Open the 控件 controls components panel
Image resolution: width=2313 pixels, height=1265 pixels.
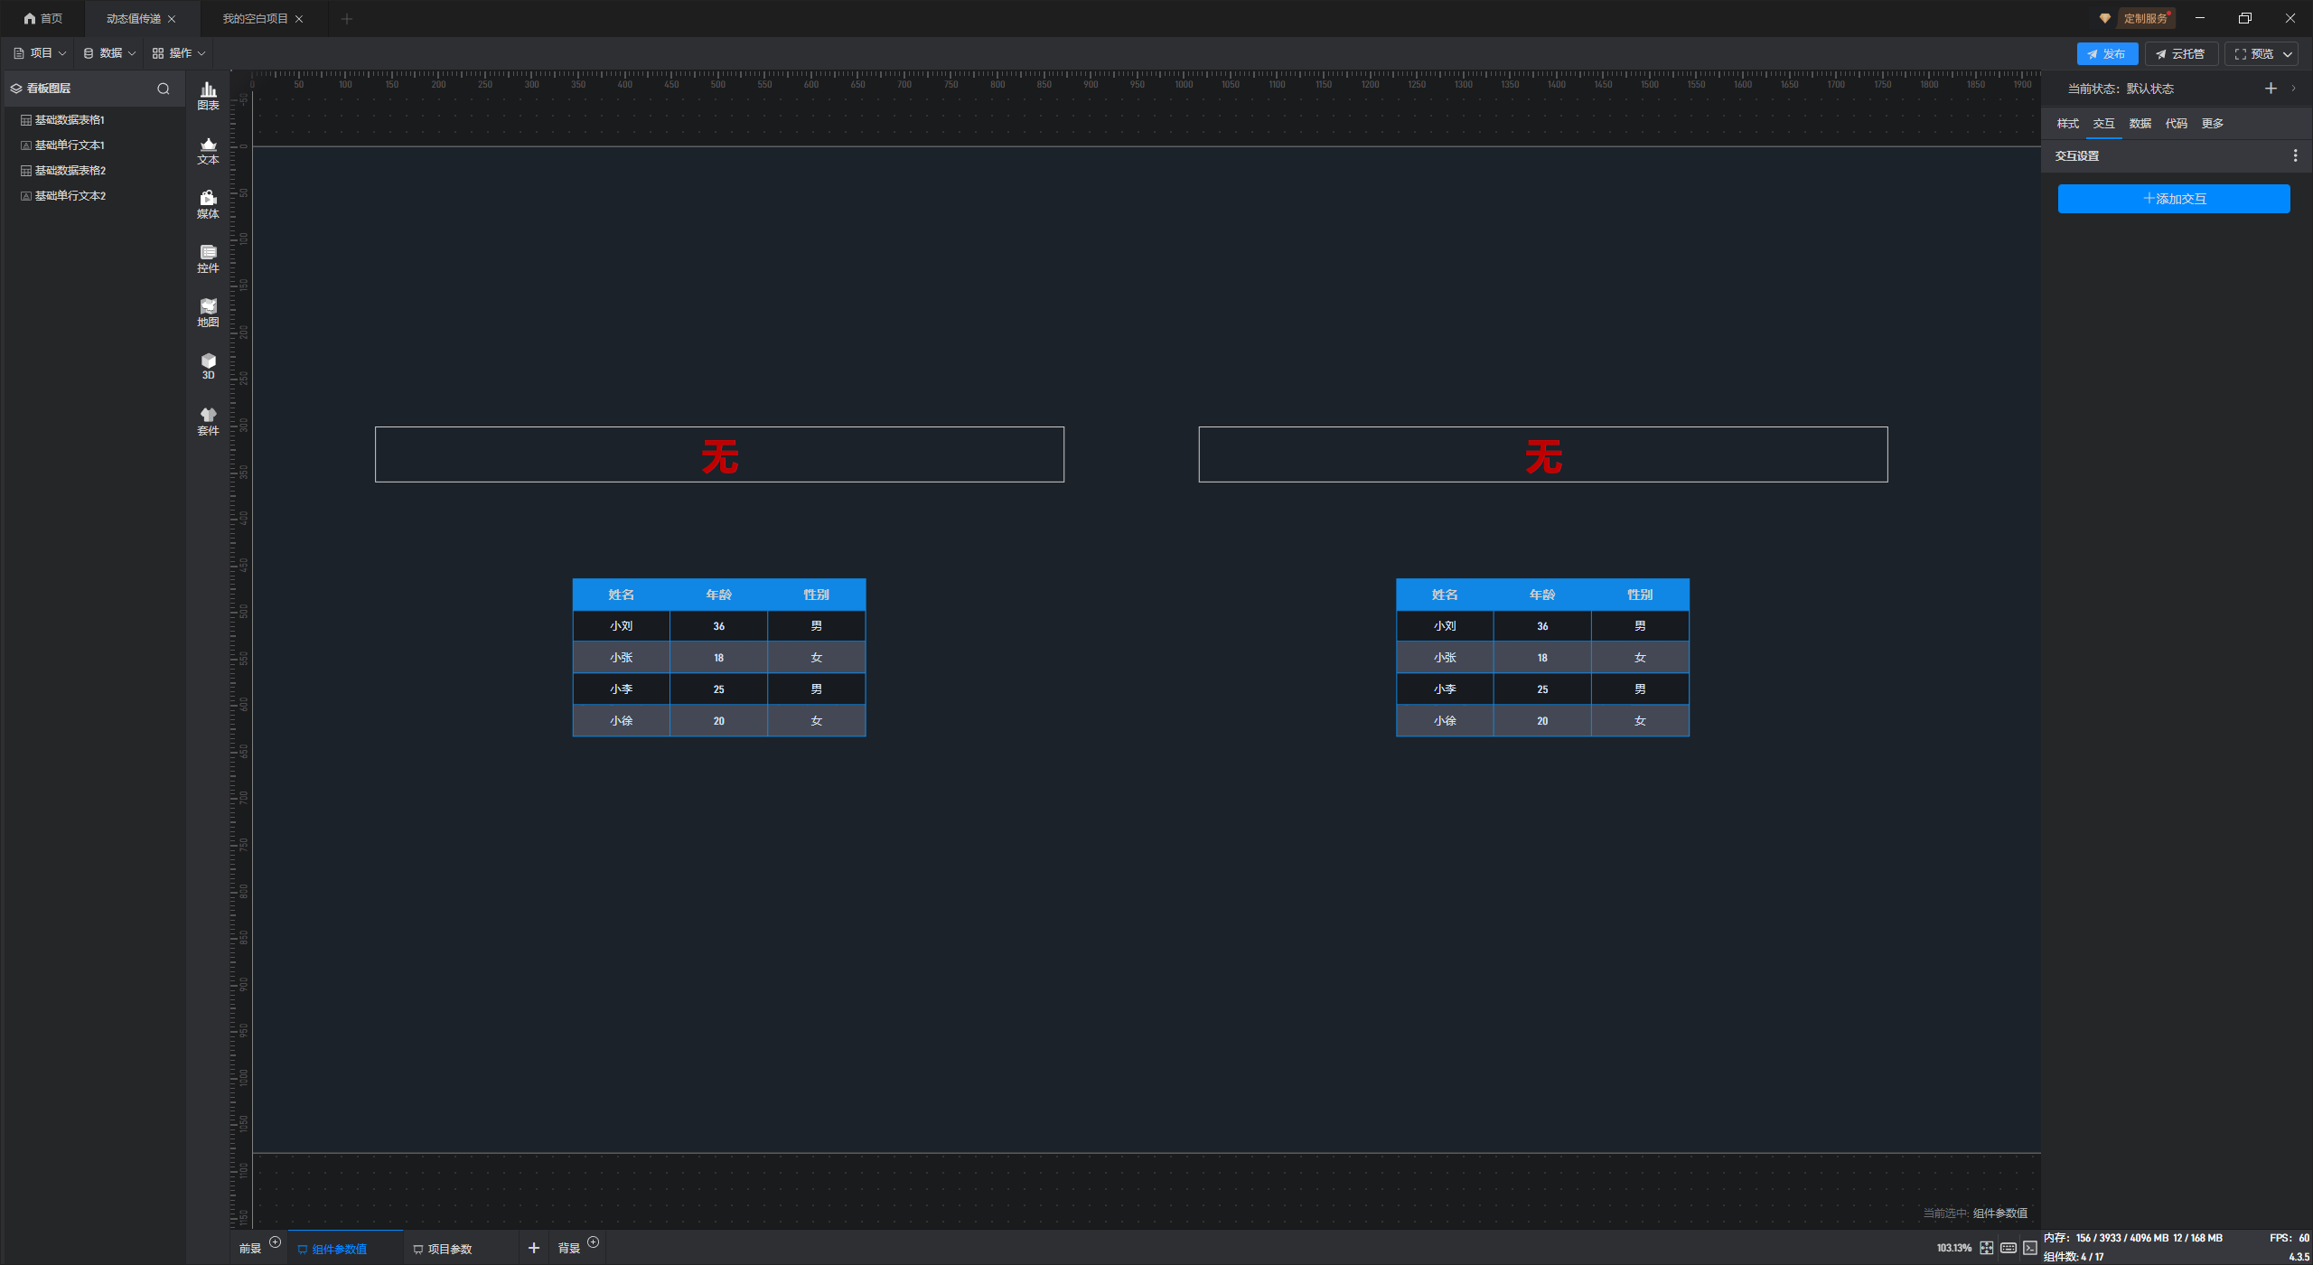point(208,258)
